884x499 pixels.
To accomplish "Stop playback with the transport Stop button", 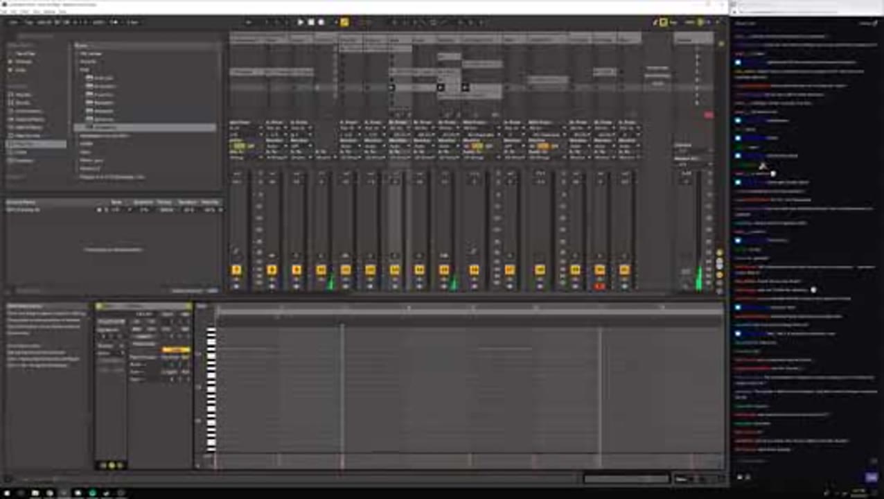I will point(311,22).
